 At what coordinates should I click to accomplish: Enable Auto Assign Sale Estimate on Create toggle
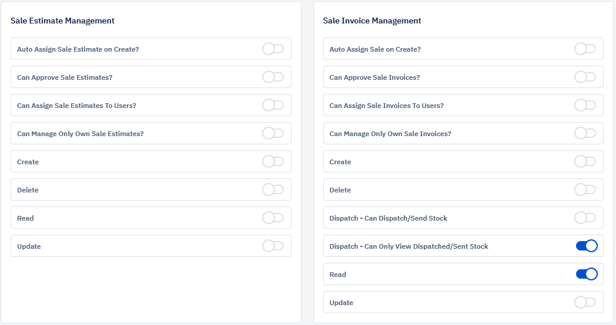tap(273, 49)
